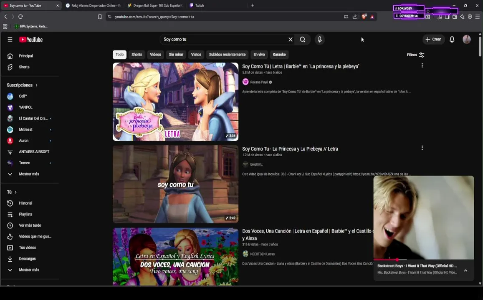Image resolution: width=483 pixels, height=300 pixels.
Task: Open the account avatar menu
Action: pos(467,39)
